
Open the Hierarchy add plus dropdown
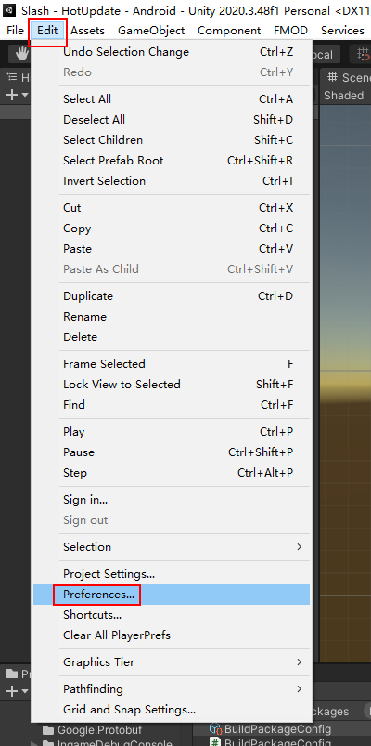pyautogui.click(x=17, y=95)
